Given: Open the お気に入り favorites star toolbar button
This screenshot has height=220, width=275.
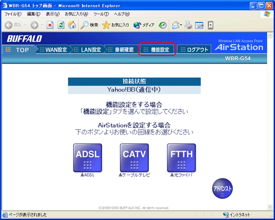Looking at the screenshot, I should pyautogui.click(x=115, y=26).
